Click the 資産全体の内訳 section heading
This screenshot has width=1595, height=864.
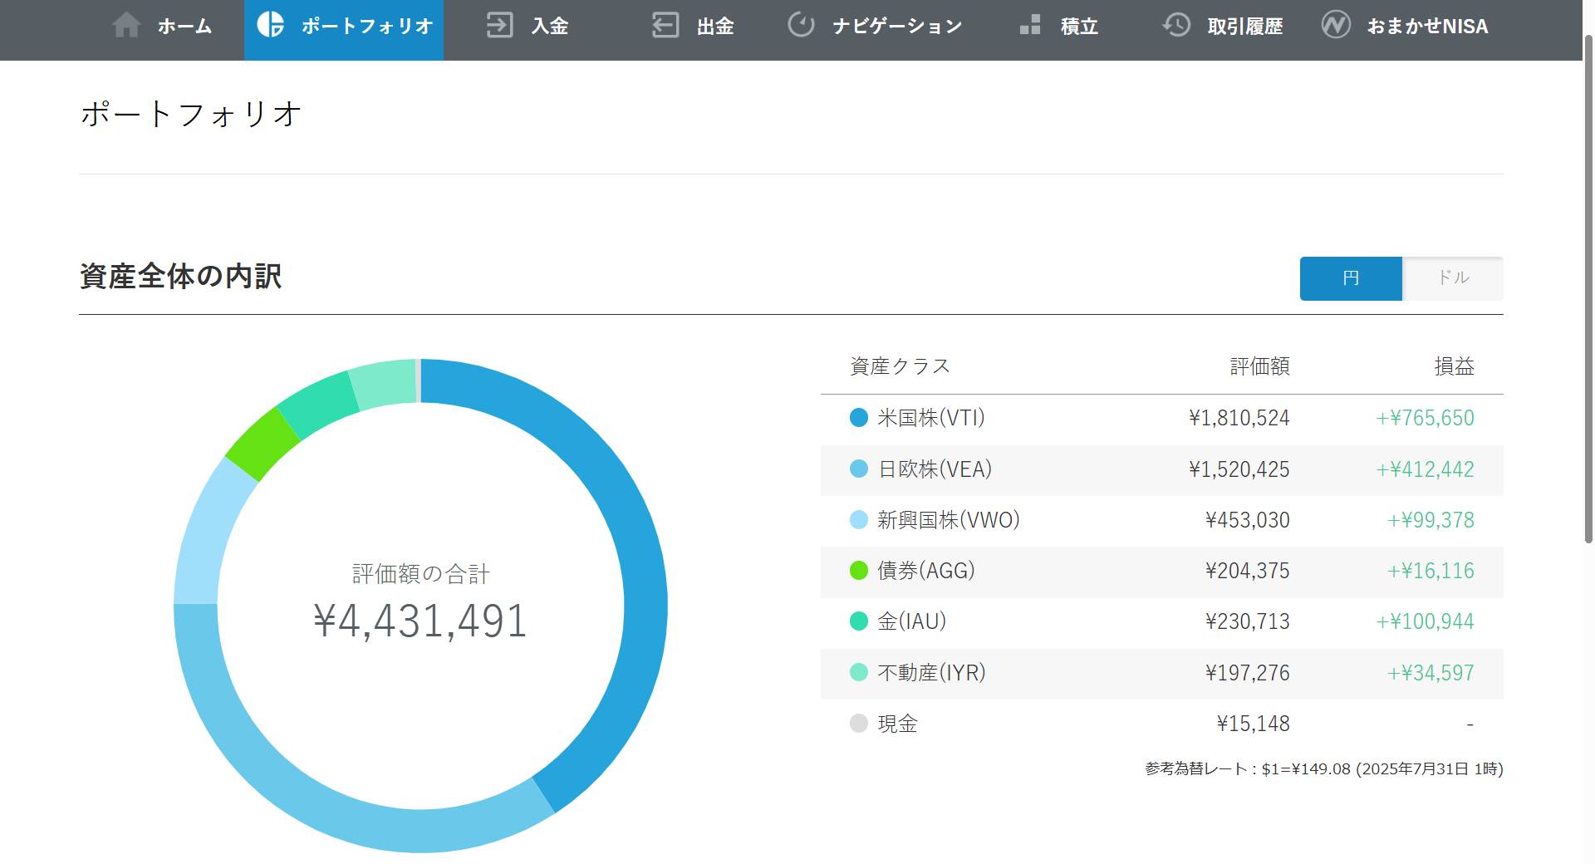point(181,277)
